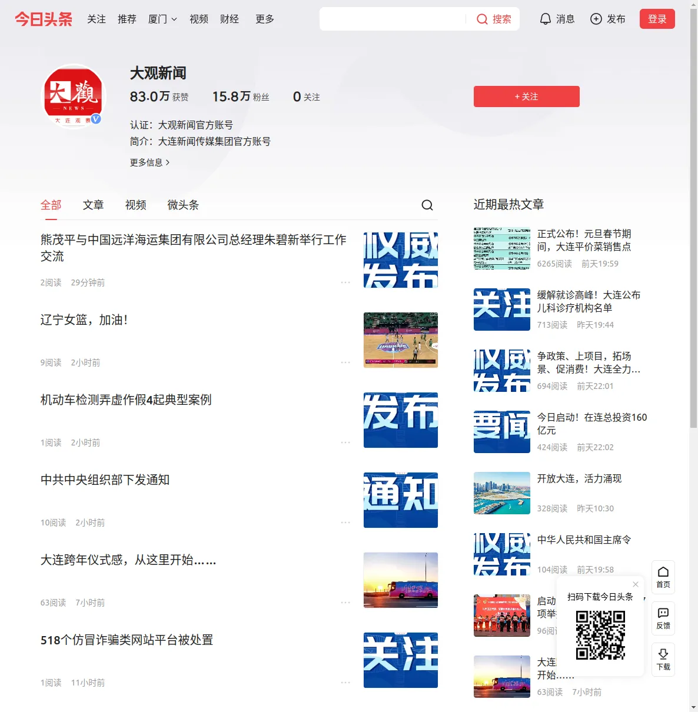Image resolution: width=698 pixels, height=712 pixels.
Task: Click the 要闻 thumbnail in hot articles
Action: [x=502, y=432]
